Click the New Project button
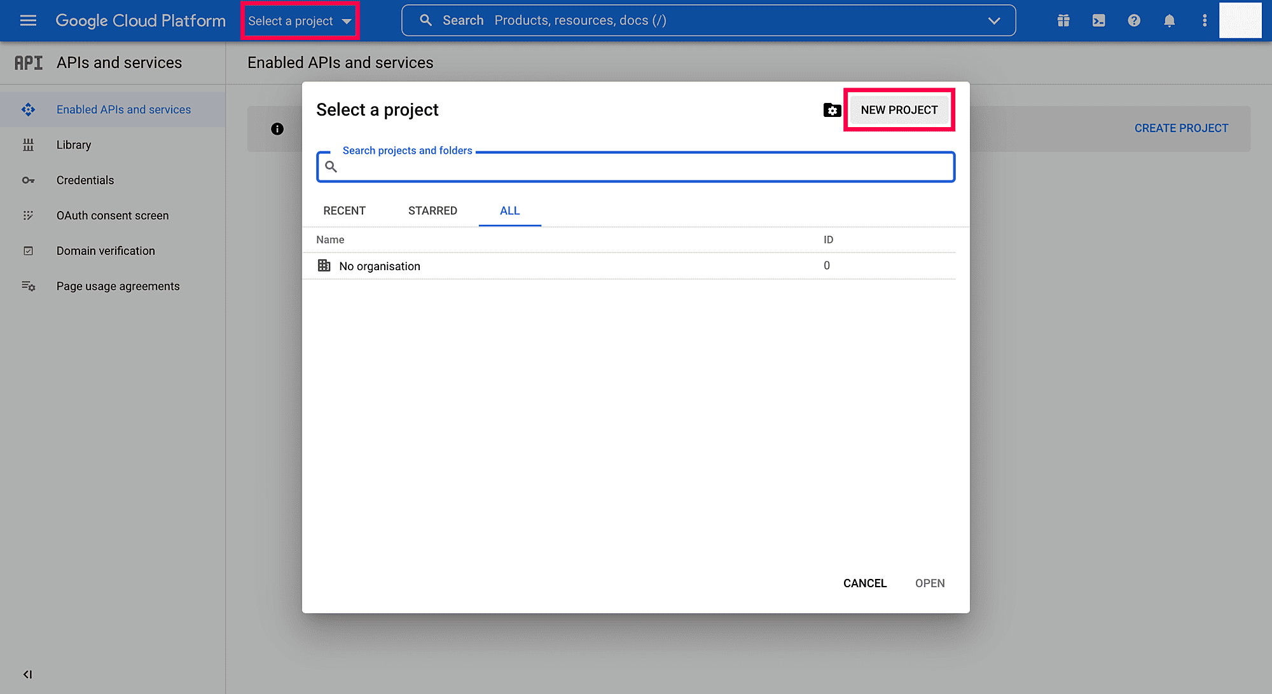This screenshot has width=1272, height=694. coord(899,110)
